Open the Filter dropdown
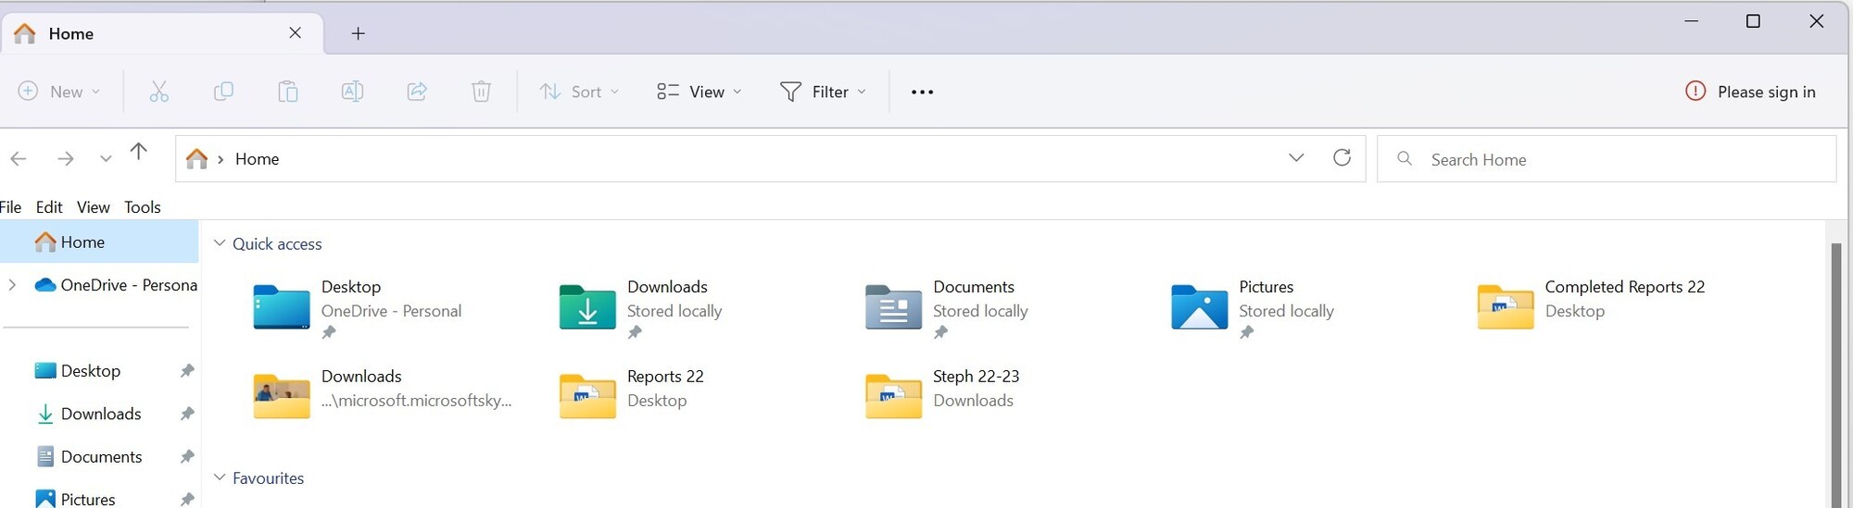 tap(824, 92)
